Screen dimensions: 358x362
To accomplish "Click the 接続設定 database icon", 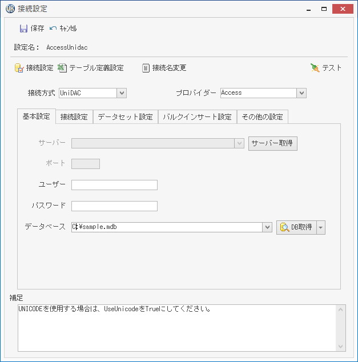I will coord(19,68).
